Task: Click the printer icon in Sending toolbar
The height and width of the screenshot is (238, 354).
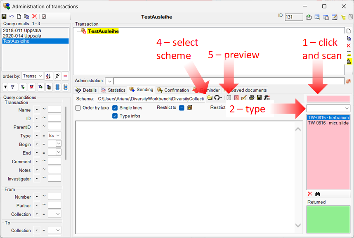Action: click(x=251, y=98)
